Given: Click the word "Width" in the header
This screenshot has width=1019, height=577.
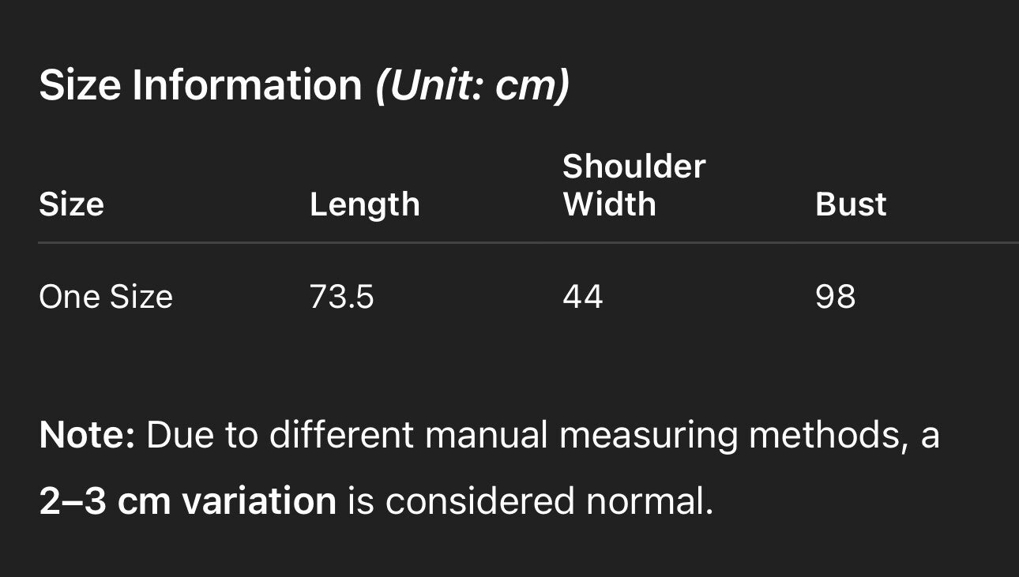Looking at the screenshot, I should coord(609,204).
